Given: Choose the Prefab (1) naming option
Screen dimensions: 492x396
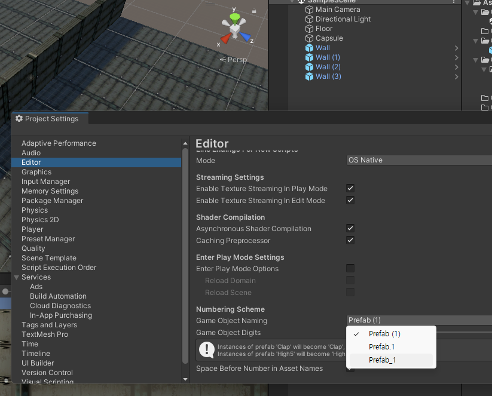Looking at the screenshot, I should coord(391,334).
